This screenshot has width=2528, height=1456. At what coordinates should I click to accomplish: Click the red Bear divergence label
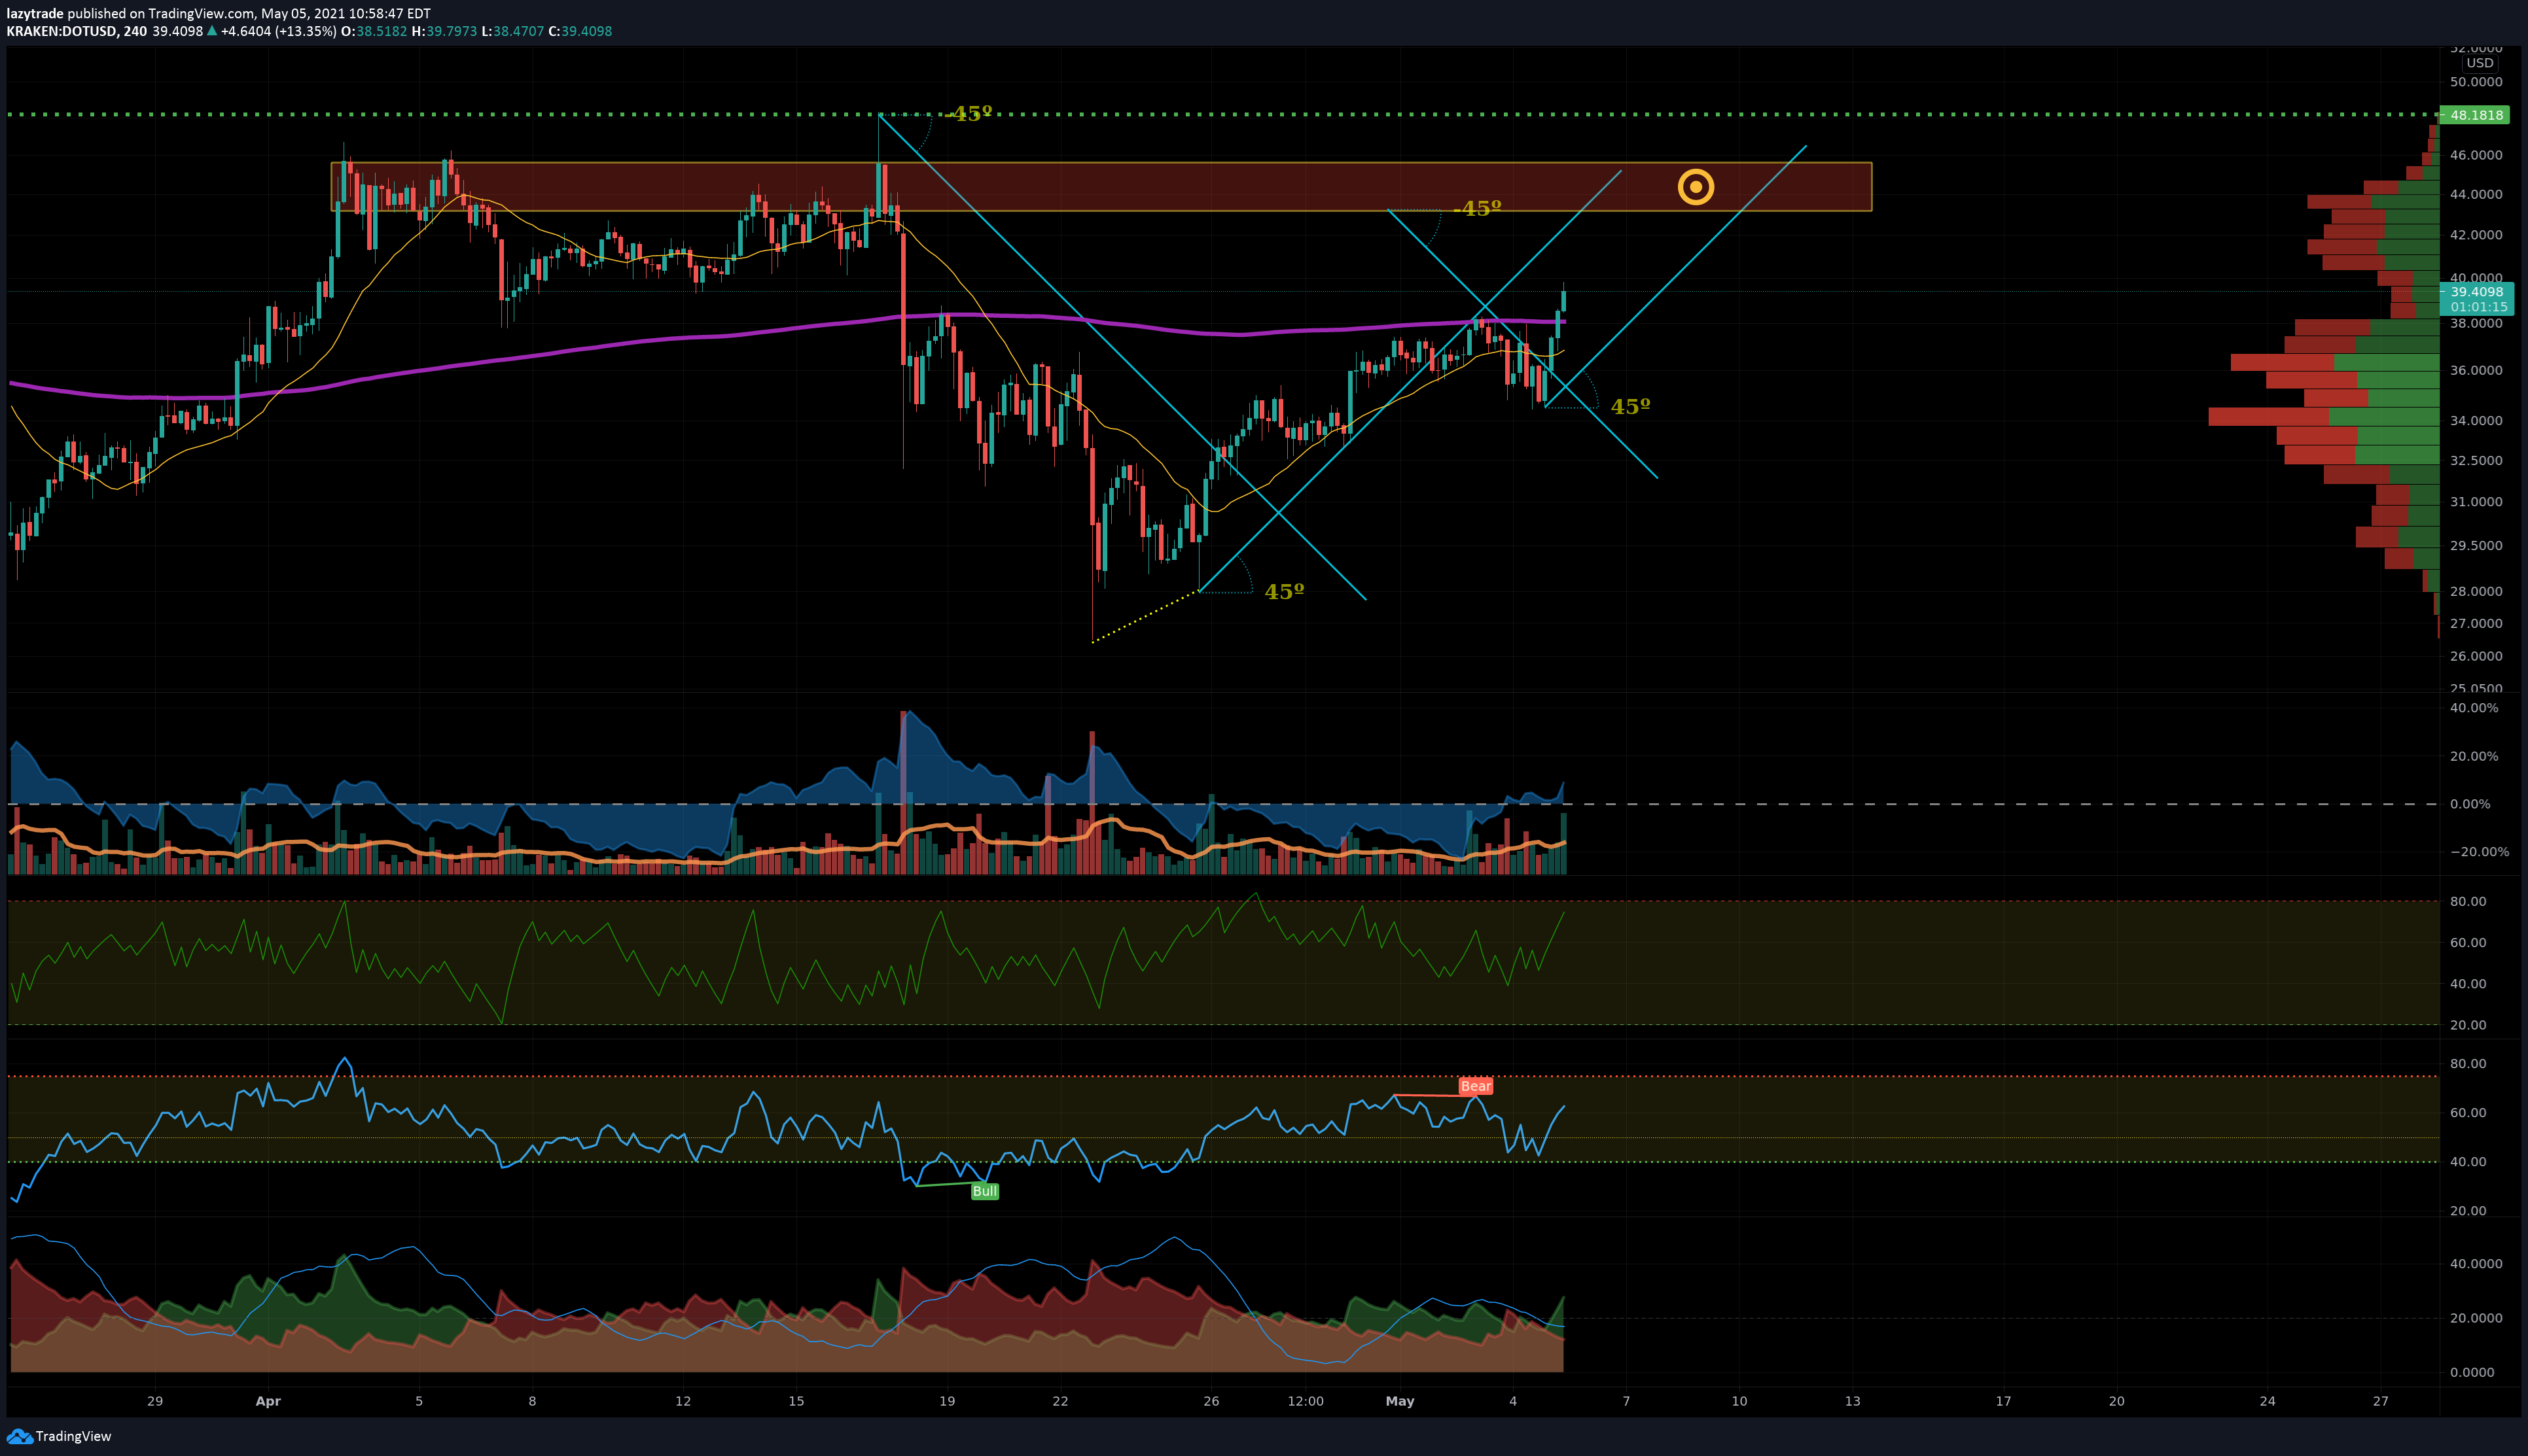point(1476,1086)
